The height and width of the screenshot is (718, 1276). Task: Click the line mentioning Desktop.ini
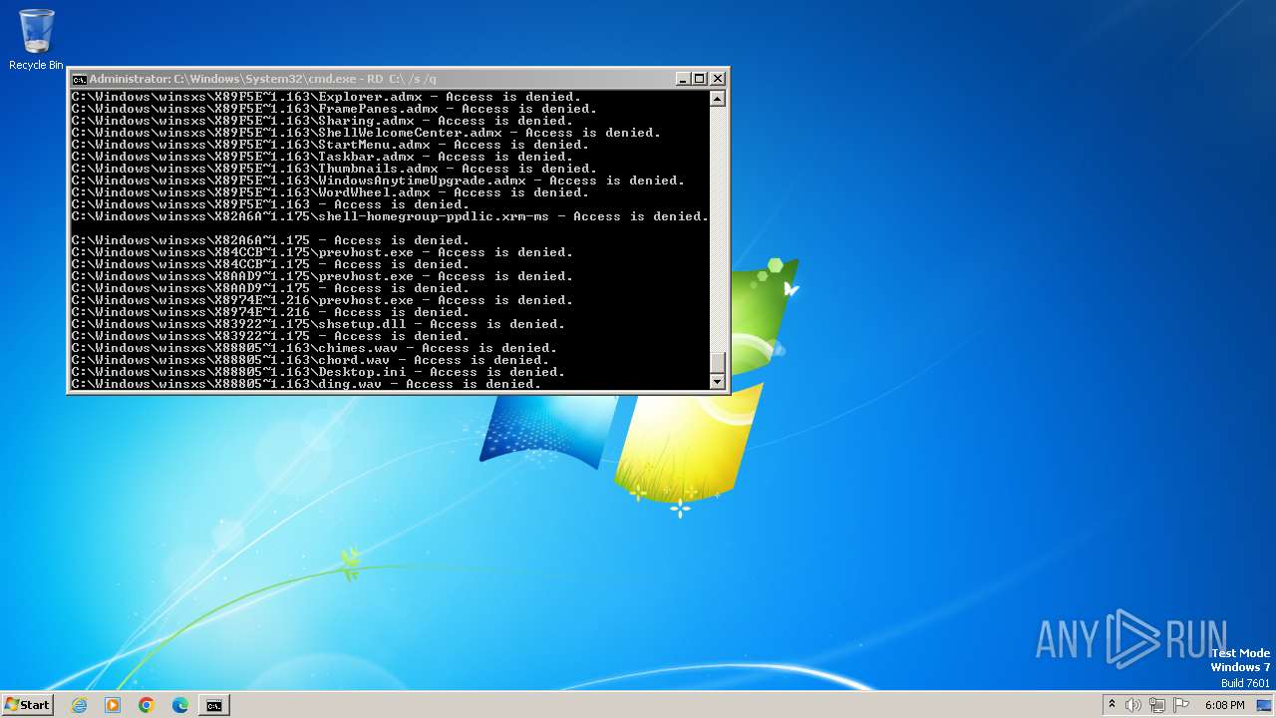tap(318, 372)
